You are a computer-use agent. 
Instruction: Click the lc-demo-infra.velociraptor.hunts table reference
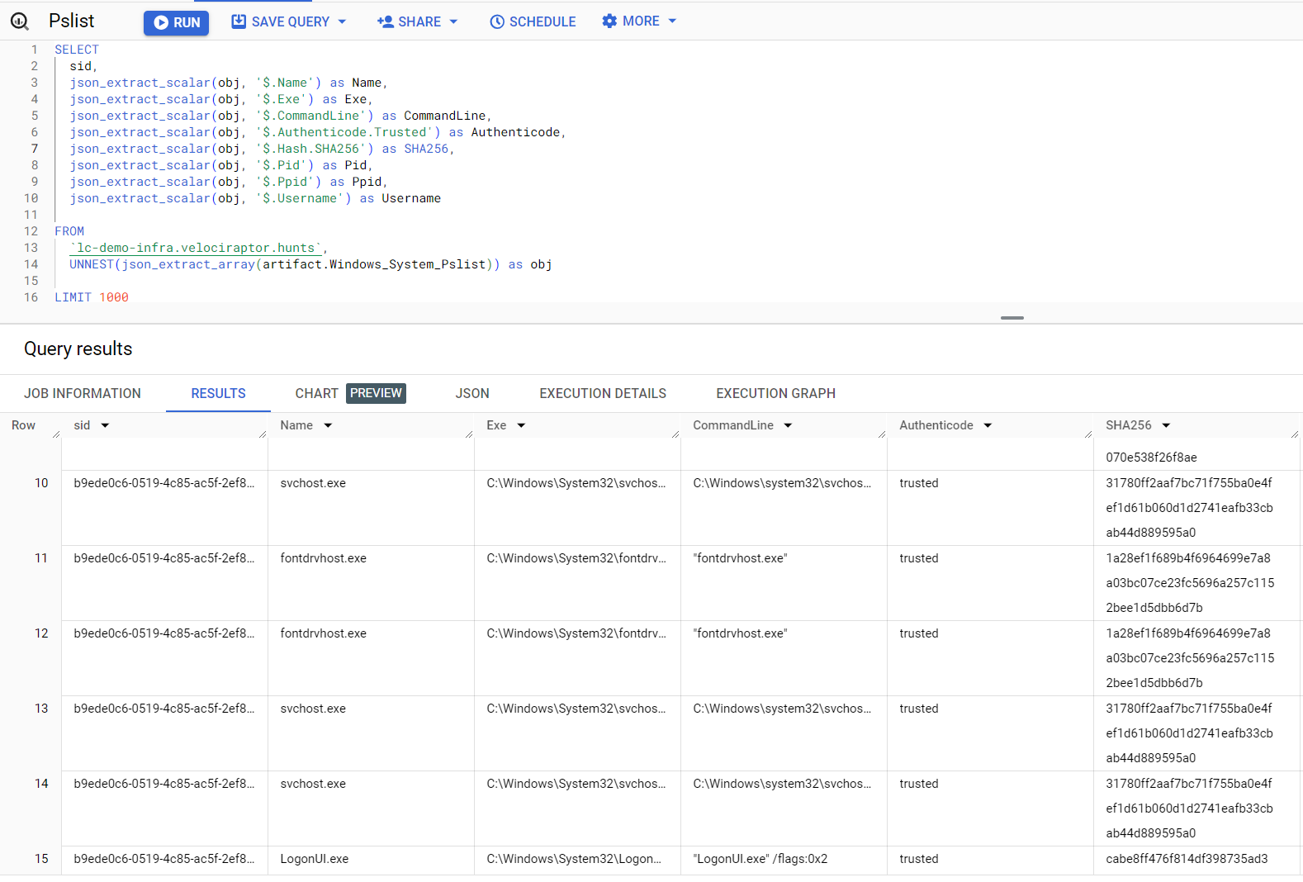pos(197,248)
